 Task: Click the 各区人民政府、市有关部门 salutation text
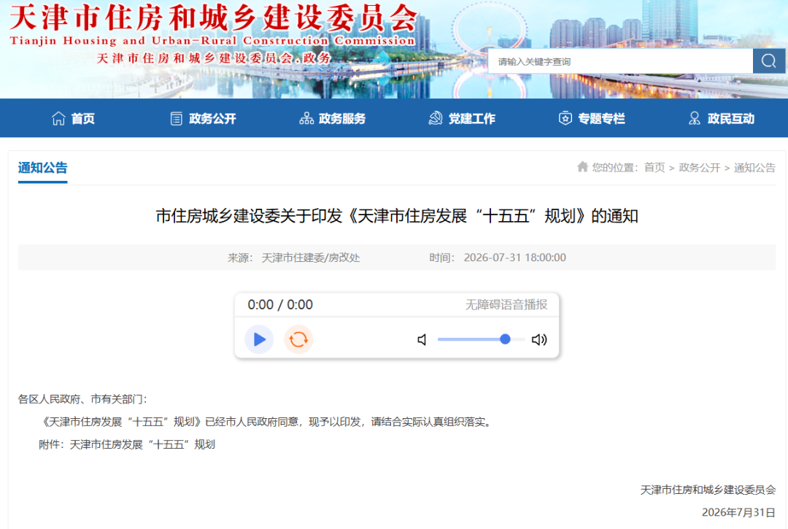[82, 399]
